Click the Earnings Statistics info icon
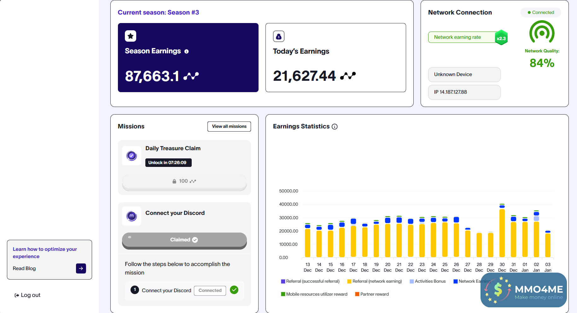Screen dimensions: 577x313 coord(335,127)
